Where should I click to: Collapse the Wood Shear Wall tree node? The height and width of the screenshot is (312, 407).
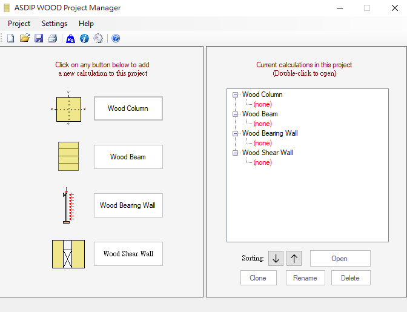click(235, 153)
